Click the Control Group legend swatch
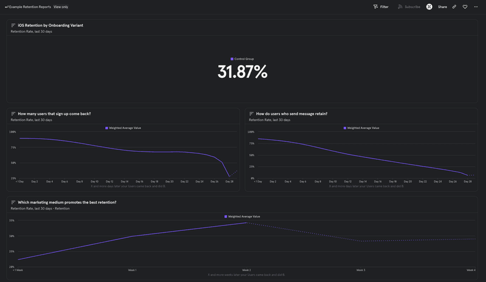This screenshot has width=486, height=282. tap(232, 59)
